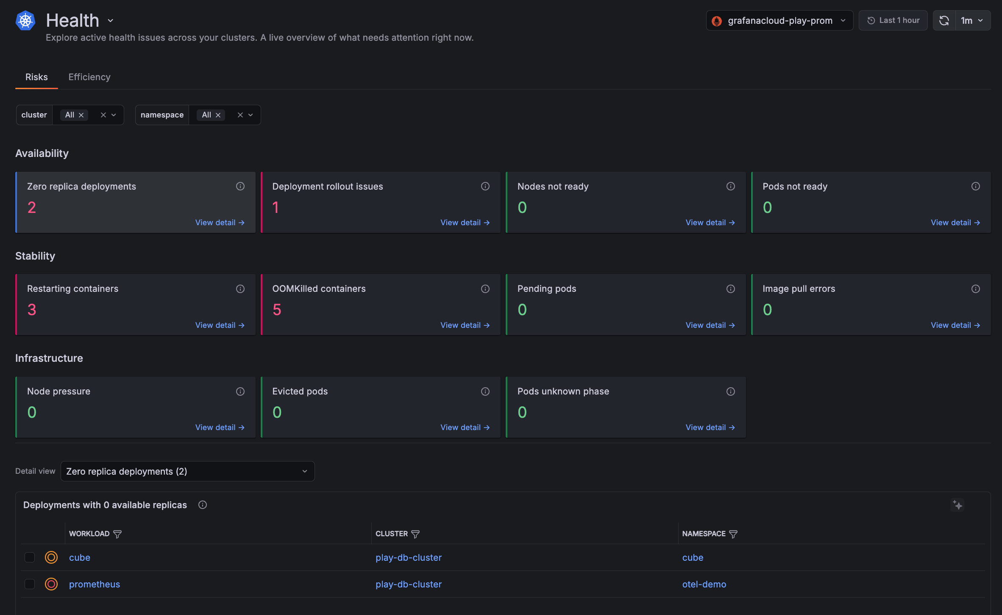Click the filter icon on WORKLOAD column
This screenshot has height=615, width=1002.
[117, 534]
